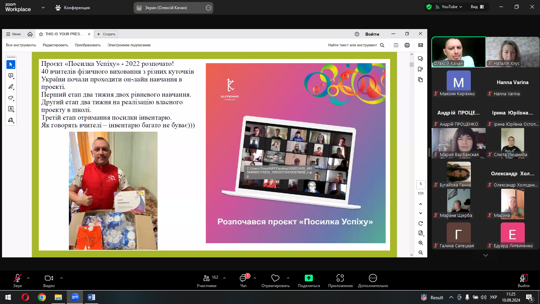Select the arrow selection tool in PDF toolbar

coord(11,65)
